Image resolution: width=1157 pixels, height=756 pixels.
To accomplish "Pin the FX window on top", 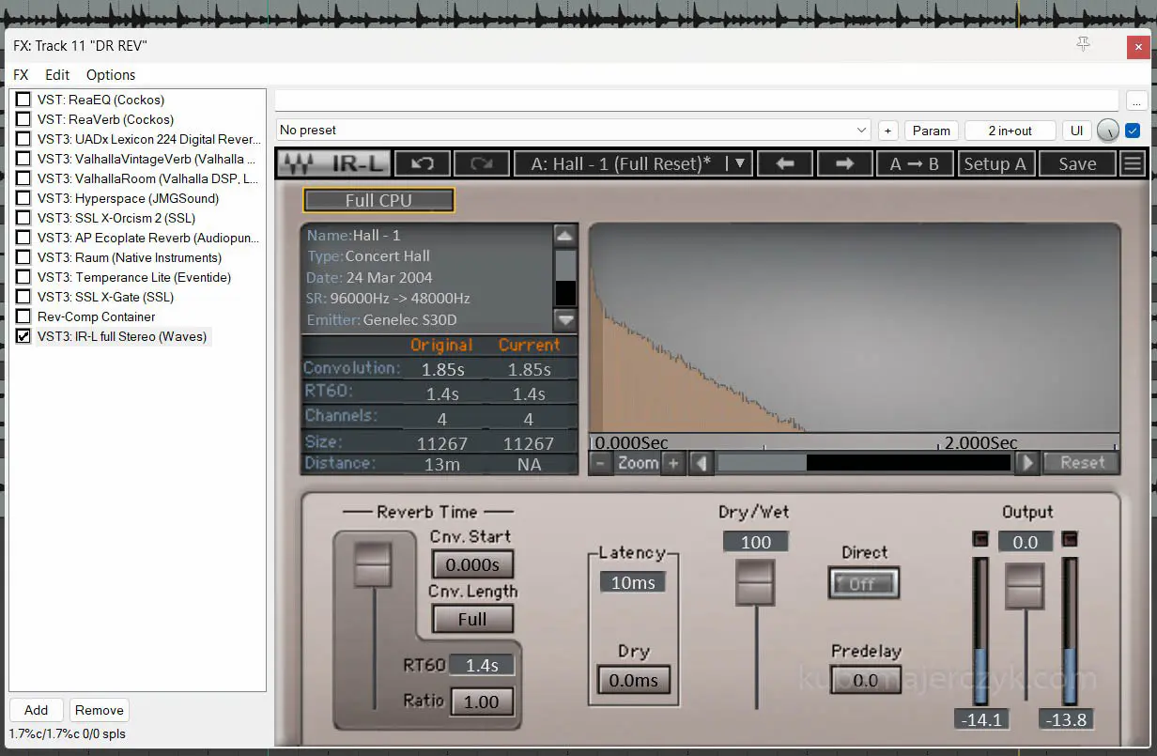I will (1083, 45).
